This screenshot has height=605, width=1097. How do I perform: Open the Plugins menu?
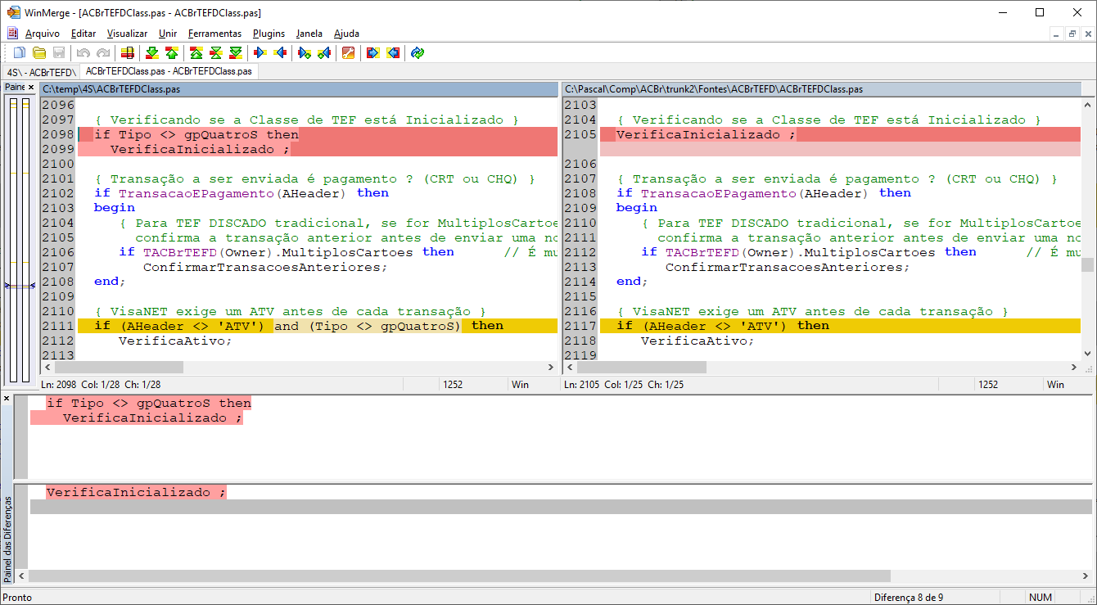tap(269, 34)
